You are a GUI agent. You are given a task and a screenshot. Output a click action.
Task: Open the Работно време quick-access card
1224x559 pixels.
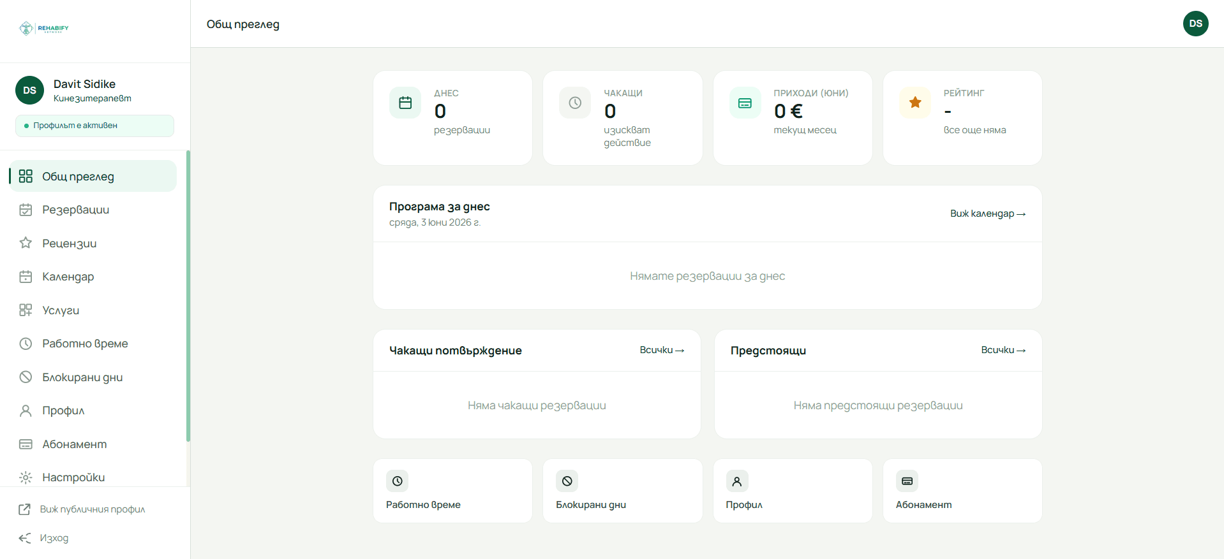coord(452,491)
